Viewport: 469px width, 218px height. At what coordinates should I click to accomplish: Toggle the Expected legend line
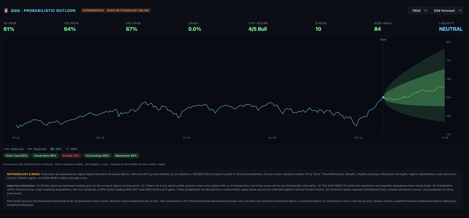(36, 149)
